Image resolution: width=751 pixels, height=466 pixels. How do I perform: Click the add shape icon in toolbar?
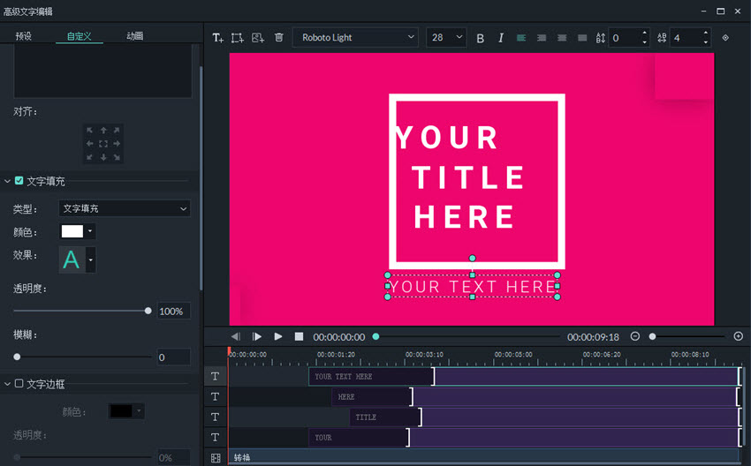point(238,38)
